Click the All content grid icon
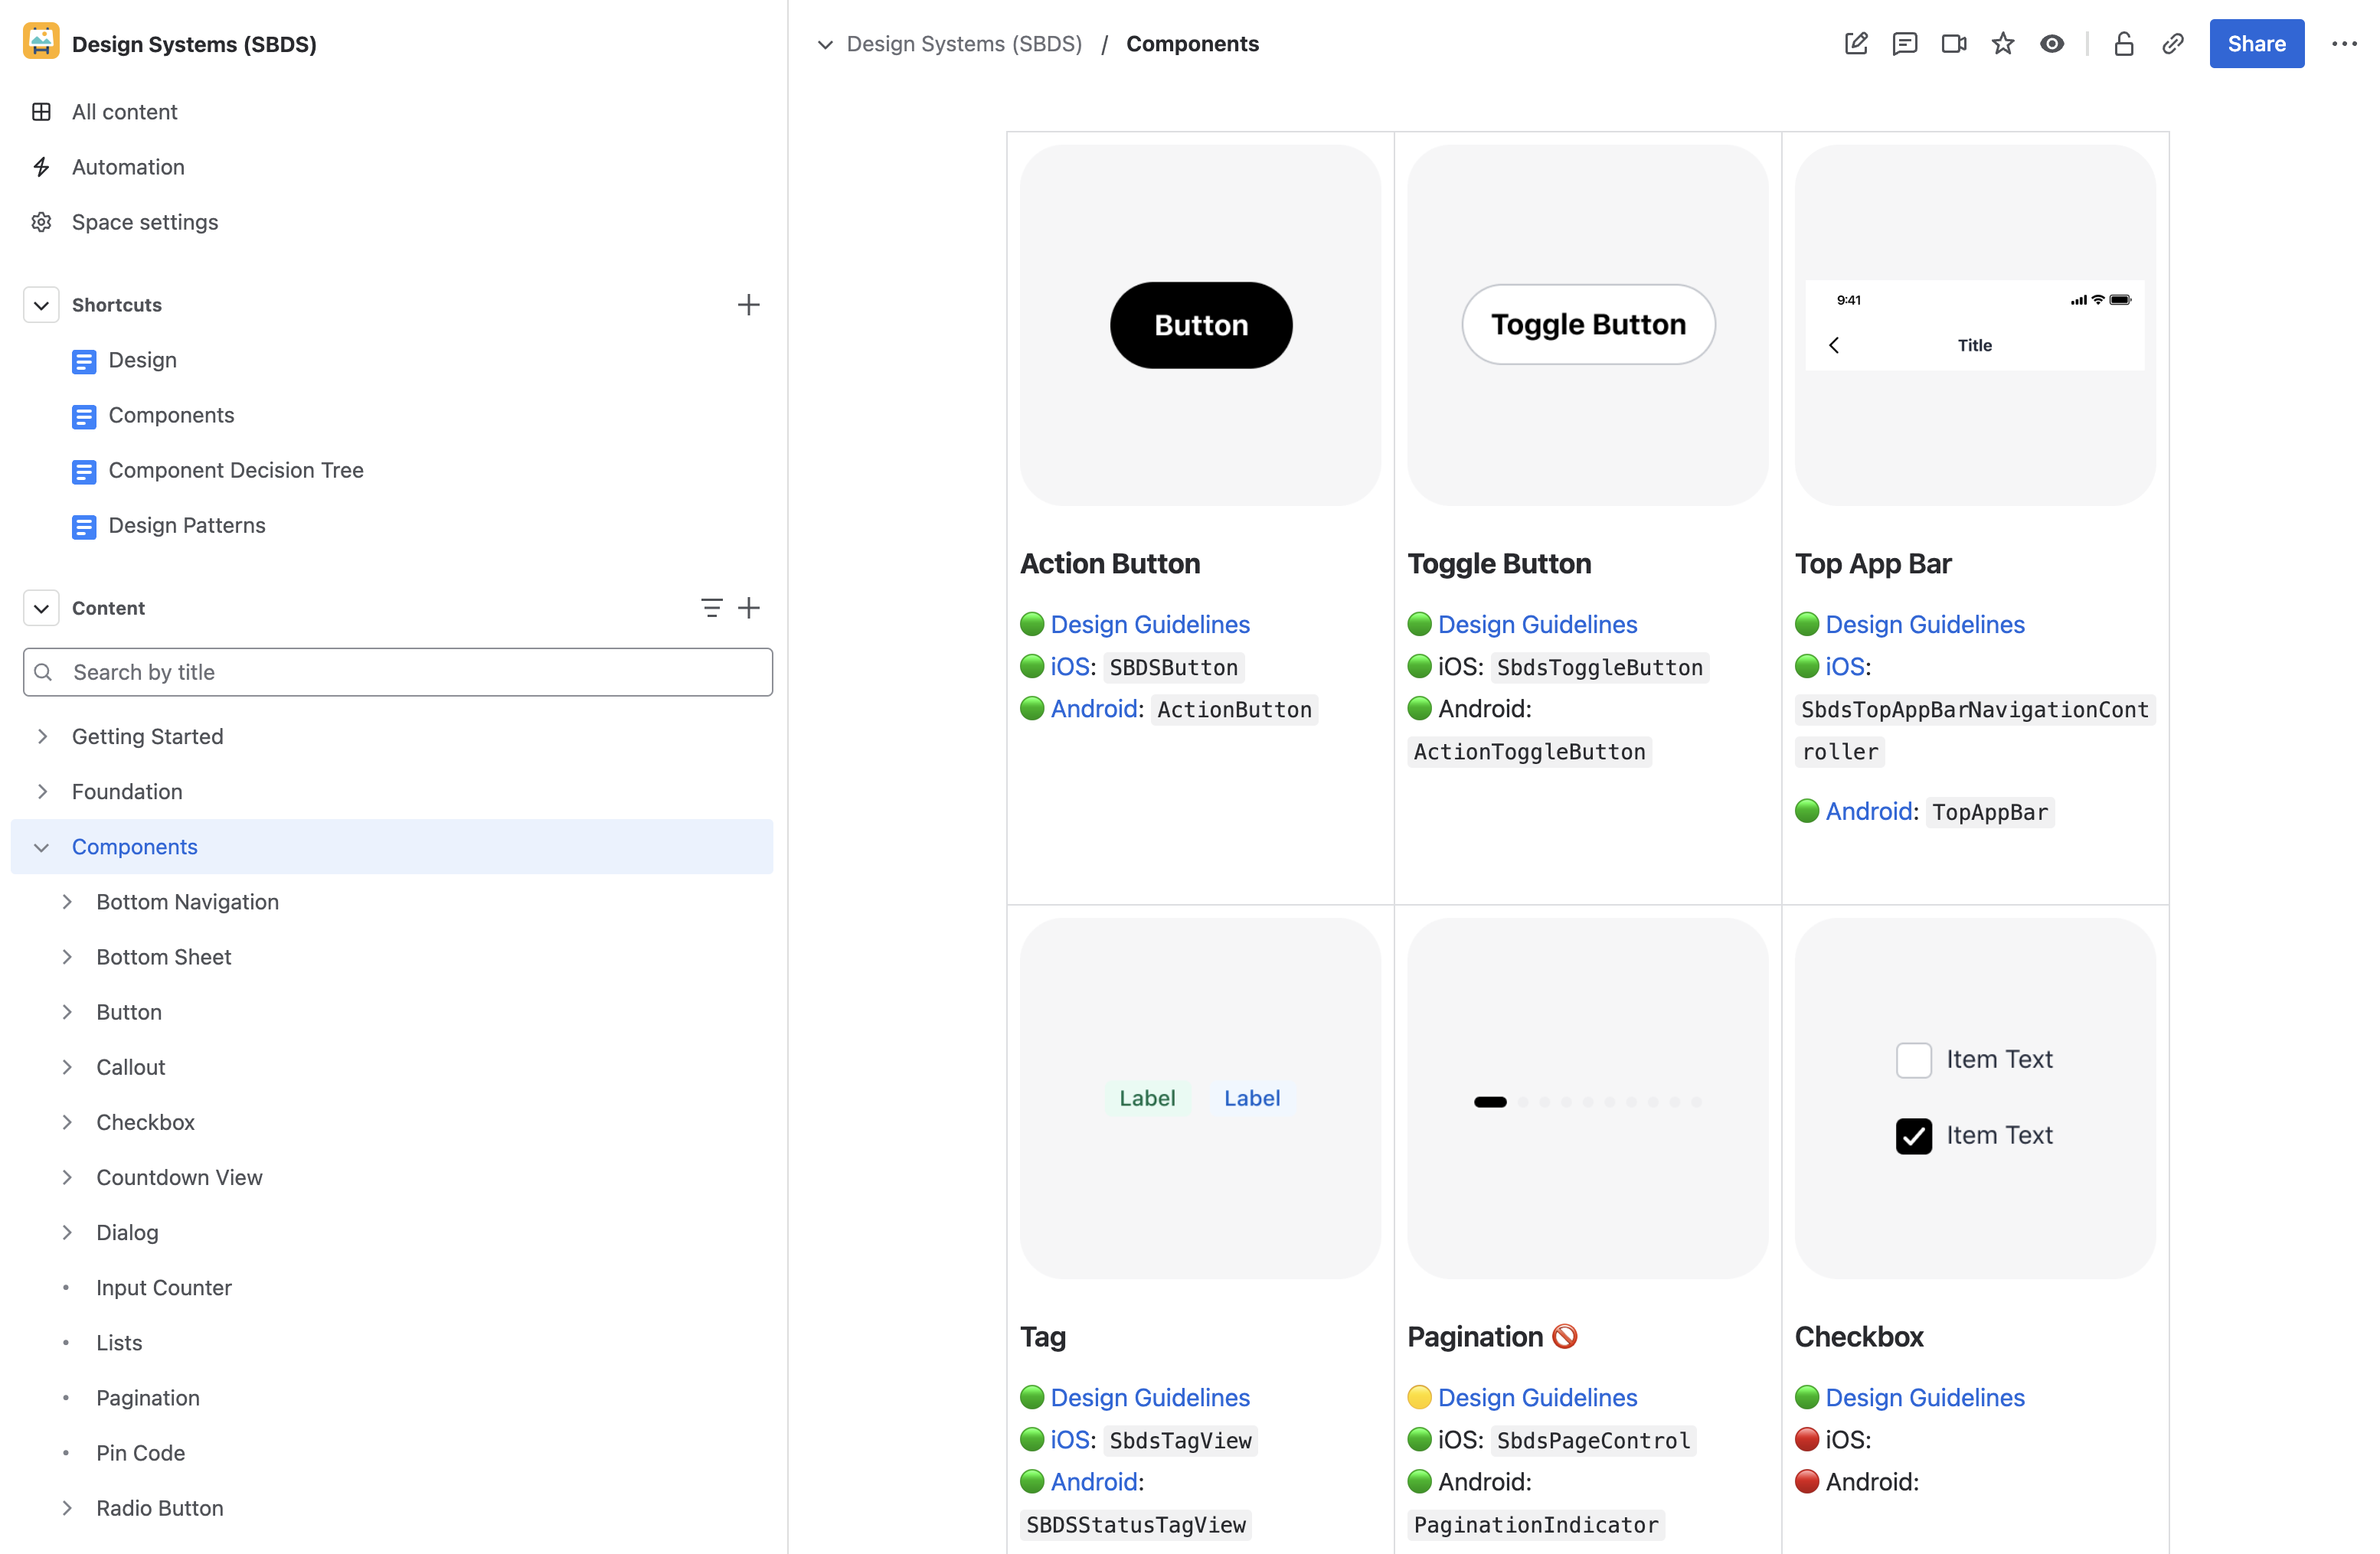Image resolution: width=2380 pixels, height=1554 pixels. (41, 112)
